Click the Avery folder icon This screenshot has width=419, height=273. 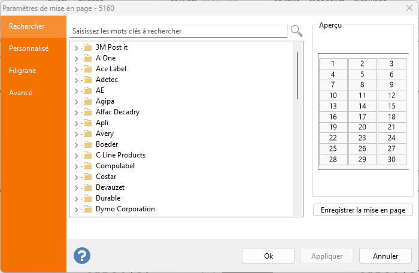click(x=87, y=134)
